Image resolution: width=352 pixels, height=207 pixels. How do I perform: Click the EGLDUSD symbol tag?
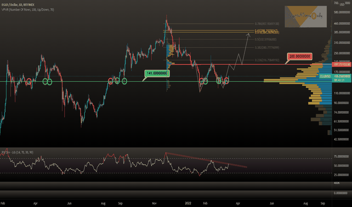click(325, 76)
